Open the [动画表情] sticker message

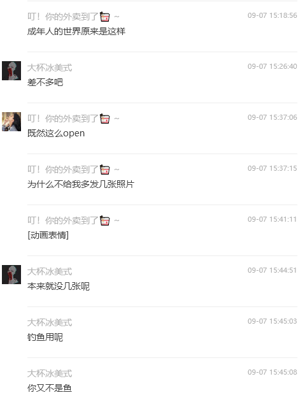(48, 235)
